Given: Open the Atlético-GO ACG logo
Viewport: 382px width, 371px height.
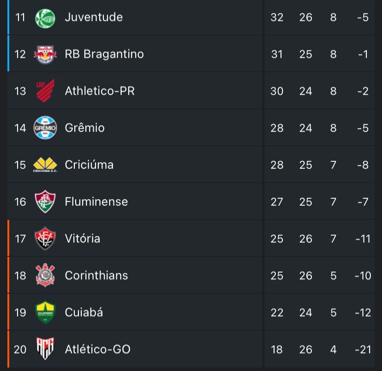Looking at the screenshot, I should (45, 348).
